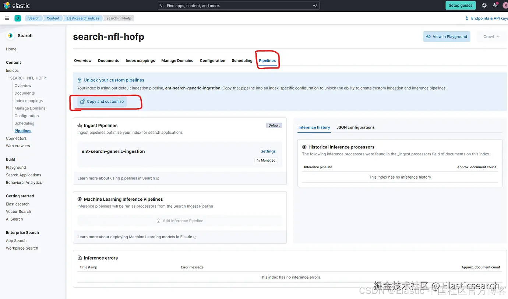Screen dimensions: 508x299
Task: Go to Home in sidebar
Action: pyautogui.click(x=11, y=49)
